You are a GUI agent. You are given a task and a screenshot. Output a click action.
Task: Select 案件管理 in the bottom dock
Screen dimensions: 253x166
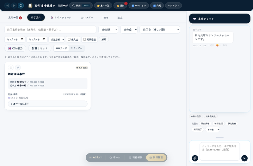click(x=156, y=157)
